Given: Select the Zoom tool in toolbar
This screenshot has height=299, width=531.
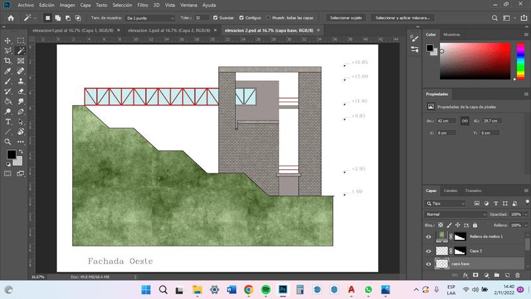Looking at the screenshot, I should click(x=8, y=142).
